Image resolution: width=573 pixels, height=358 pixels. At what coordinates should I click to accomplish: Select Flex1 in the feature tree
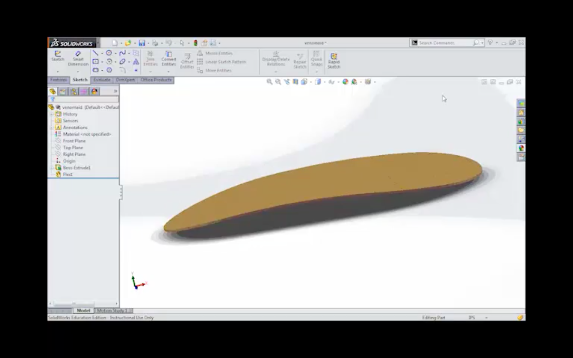68,175
